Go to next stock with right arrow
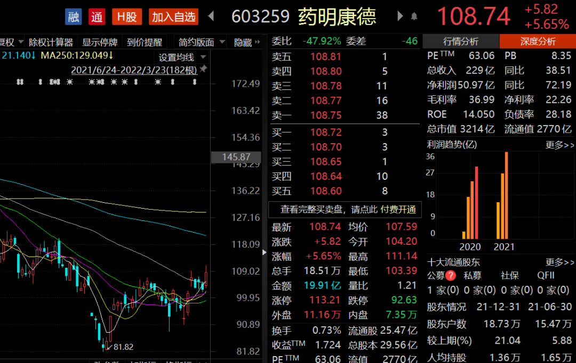The height and width of the screenshot is (363, 576). tap(400, 16)
